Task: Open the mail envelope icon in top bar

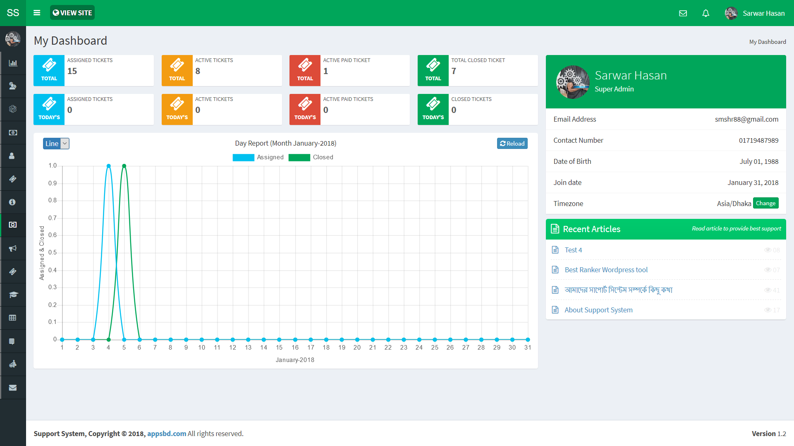Action: 683,13
